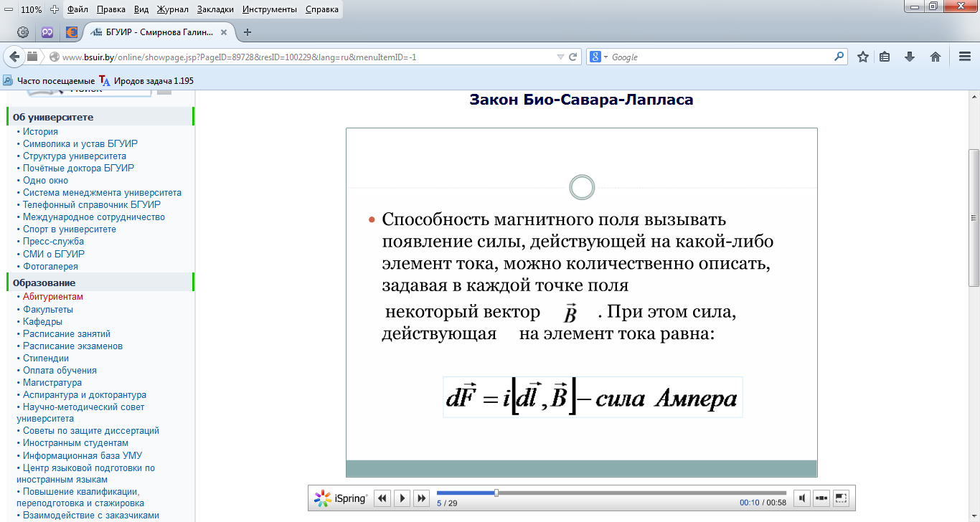Move the iSpring progress slider handle
The width and height of the screenshot is (980, 522).
tap(496, 493)
